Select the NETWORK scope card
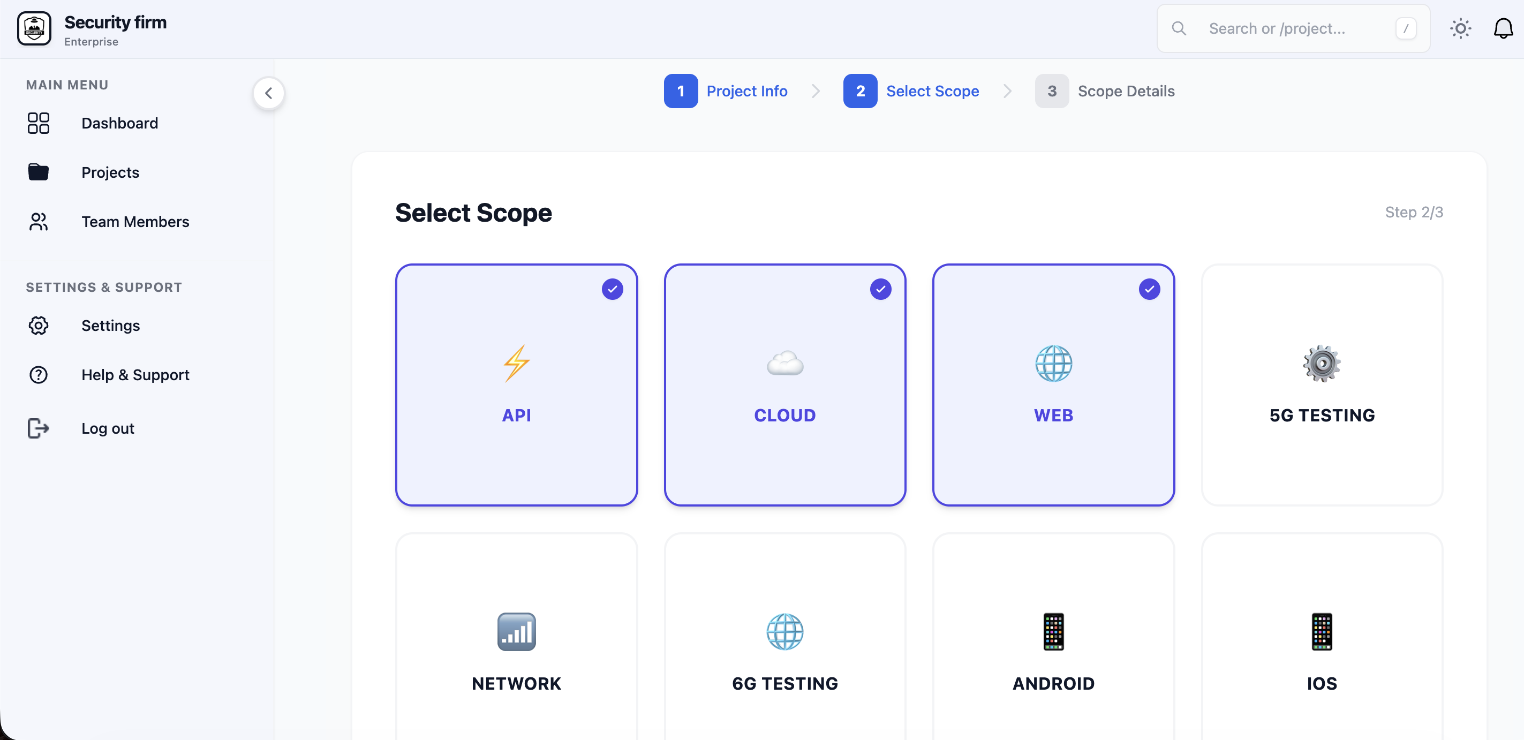Image resolution: width=1524 pixels, height=740 pixels. (x=517, y=636)
